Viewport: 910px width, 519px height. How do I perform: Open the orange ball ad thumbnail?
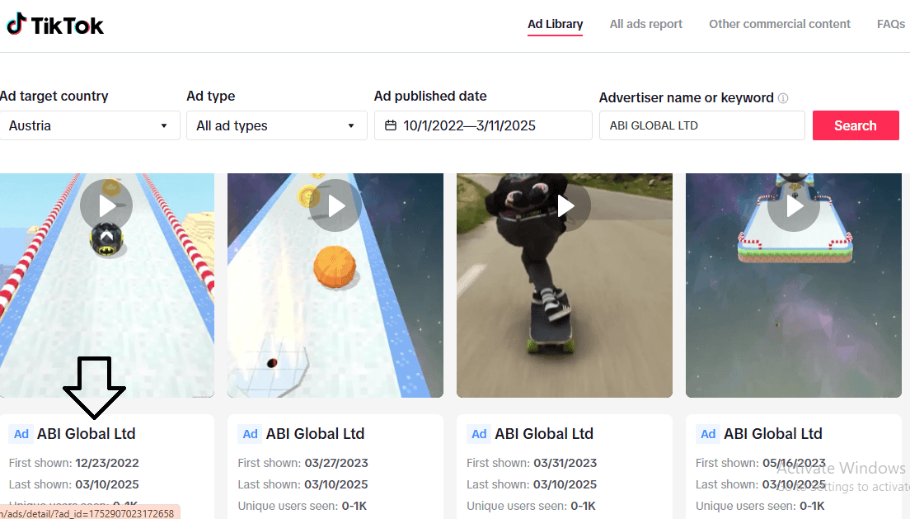(335, 285)
